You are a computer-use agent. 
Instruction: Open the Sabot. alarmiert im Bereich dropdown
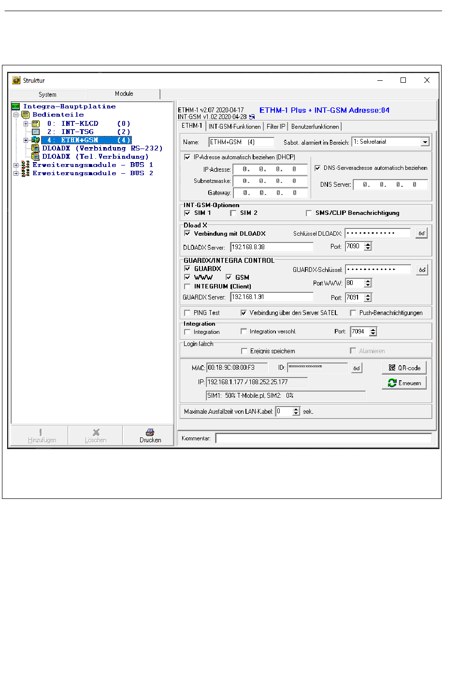pos(425,142)
